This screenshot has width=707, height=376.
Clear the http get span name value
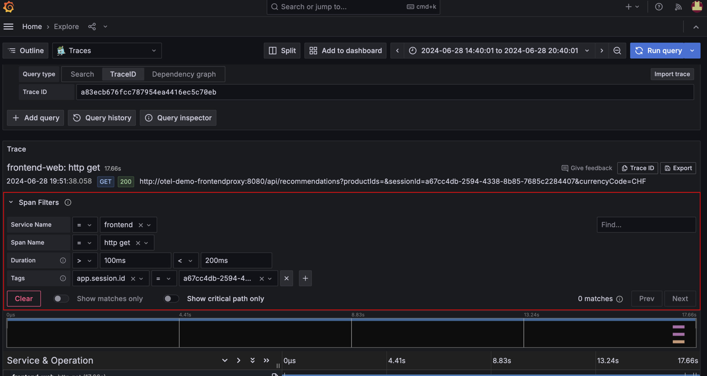tap(138, 243)
